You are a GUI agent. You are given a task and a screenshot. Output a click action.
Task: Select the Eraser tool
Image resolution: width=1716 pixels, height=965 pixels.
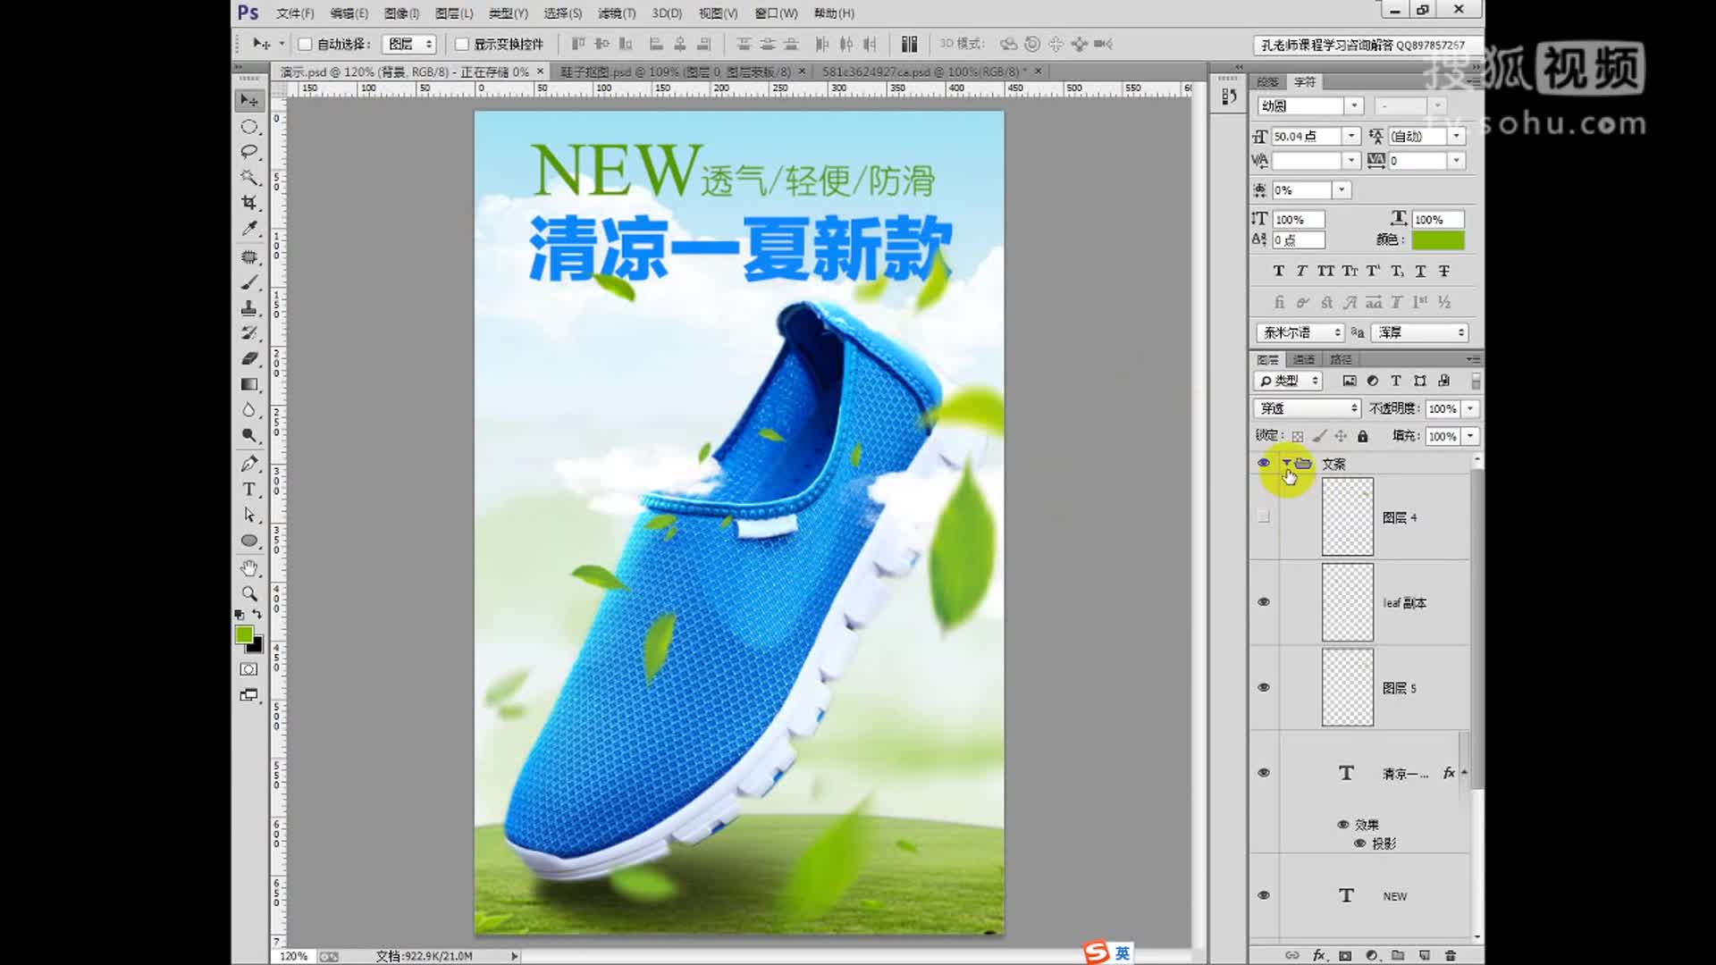[x=249, y=358]
